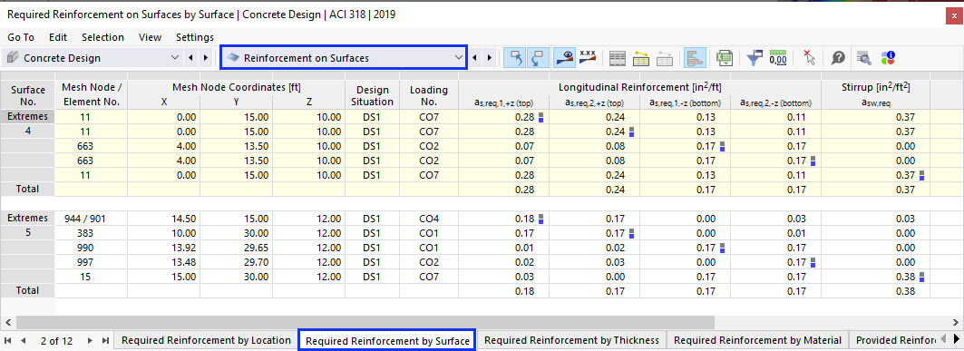Click surface number 4 cell
Image resolution: width=964 pixels, height=351 pixels.
pos(27,132)
